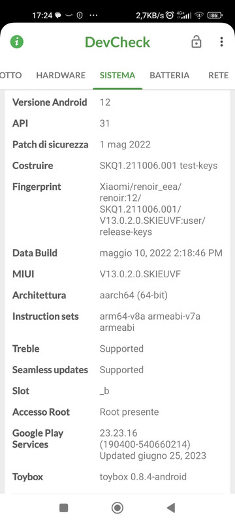
Task: Tap the Wi-Fi status icon
Action: pos(199,15)
